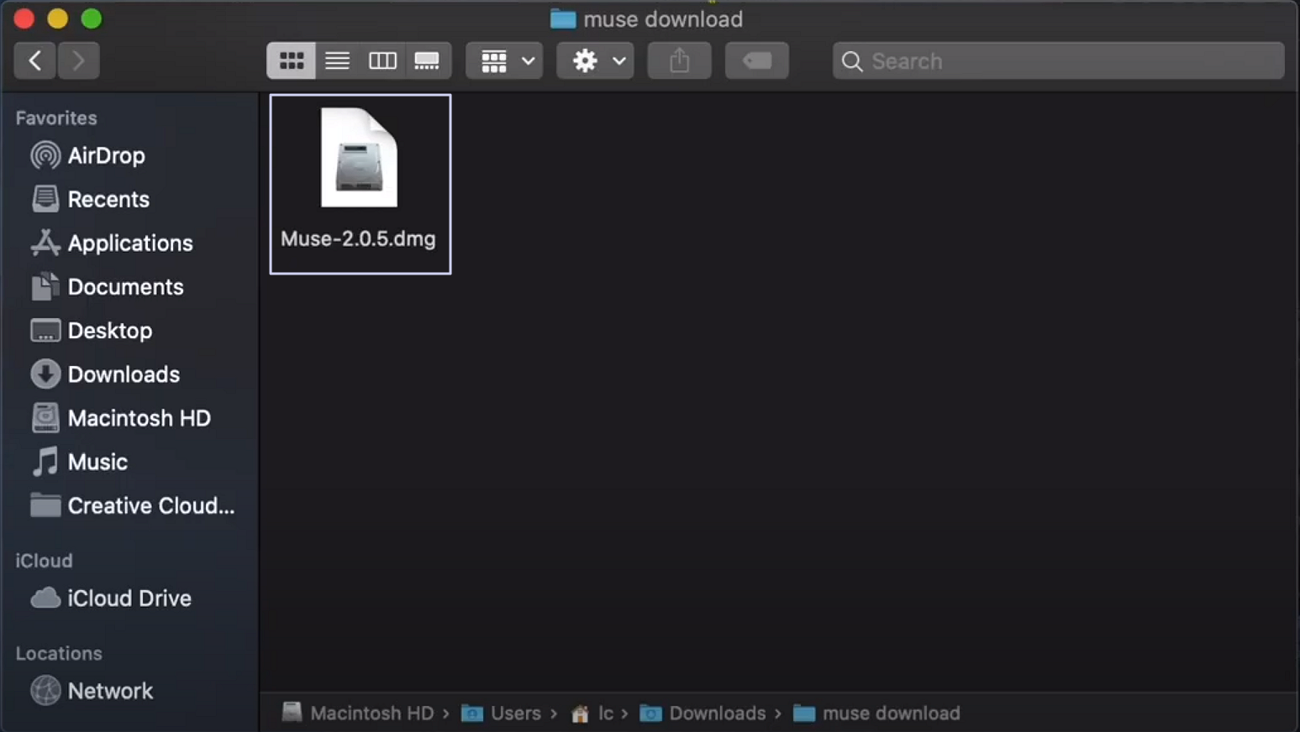Click the folder icon in title bar
Viewport: 1300px width, 732px height.
(x=563, y=18)
